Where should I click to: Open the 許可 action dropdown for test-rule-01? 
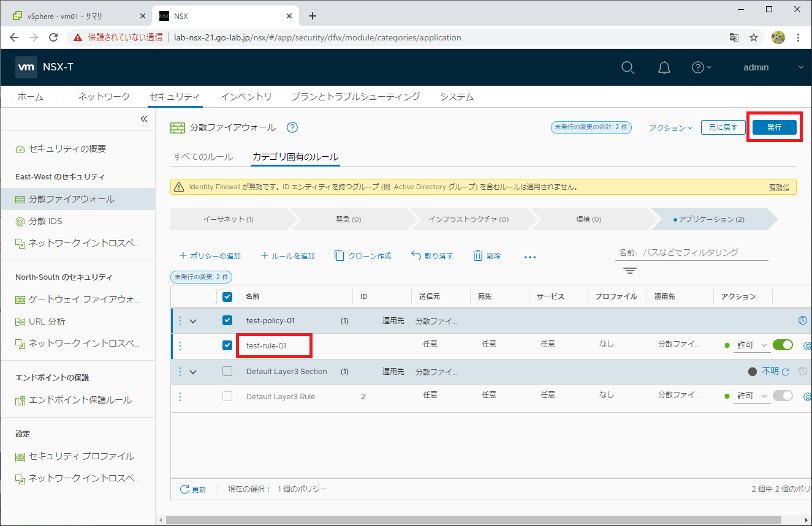752,345
